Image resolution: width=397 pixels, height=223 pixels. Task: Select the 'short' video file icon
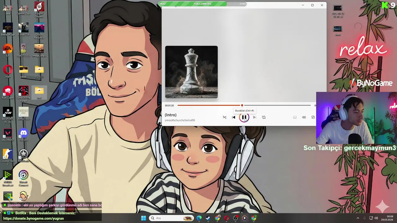click(x=337, y=31)
